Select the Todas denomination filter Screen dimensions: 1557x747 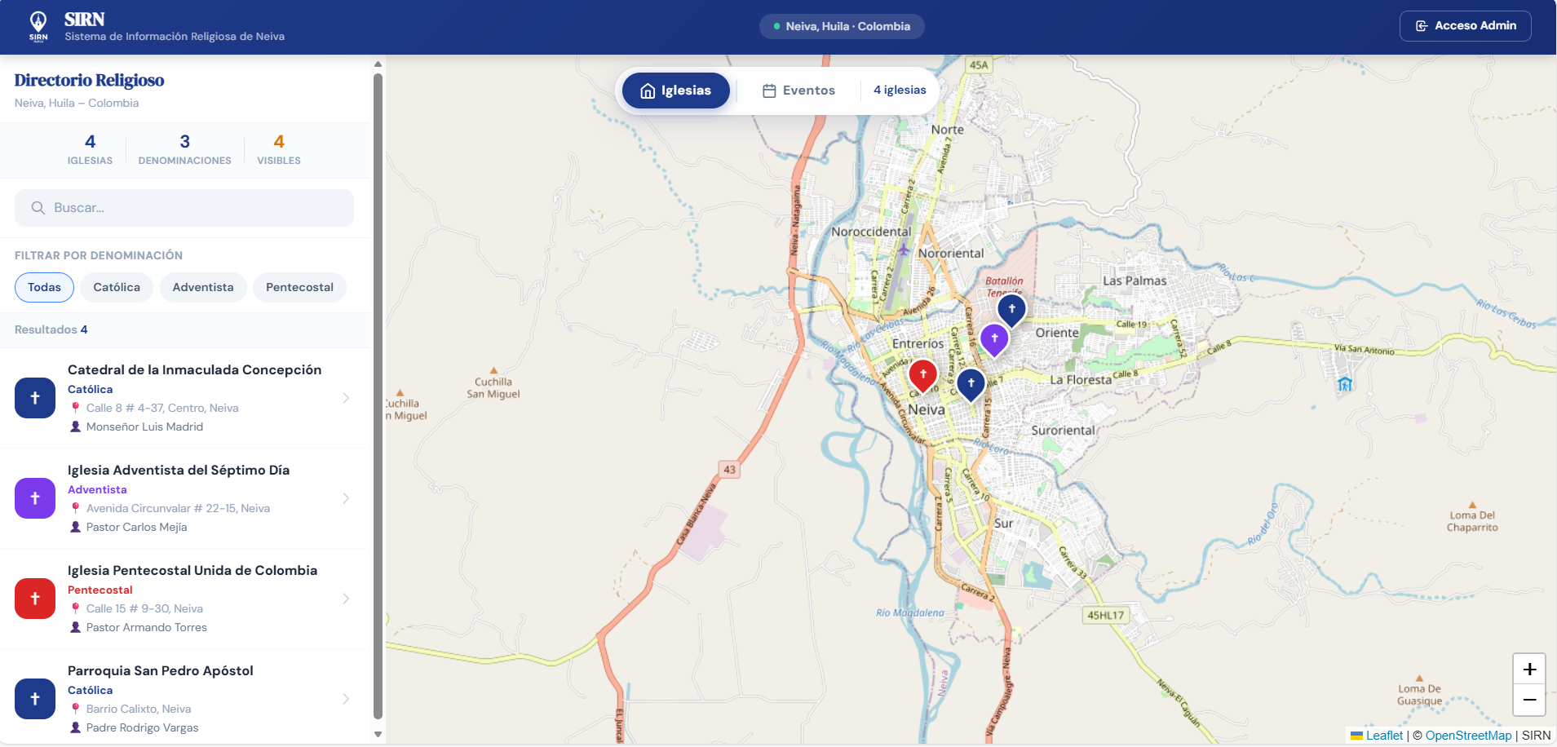tap(44, 287)
